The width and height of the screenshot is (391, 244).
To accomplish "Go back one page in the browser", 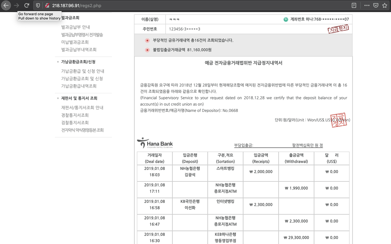I will click(7, 5).
